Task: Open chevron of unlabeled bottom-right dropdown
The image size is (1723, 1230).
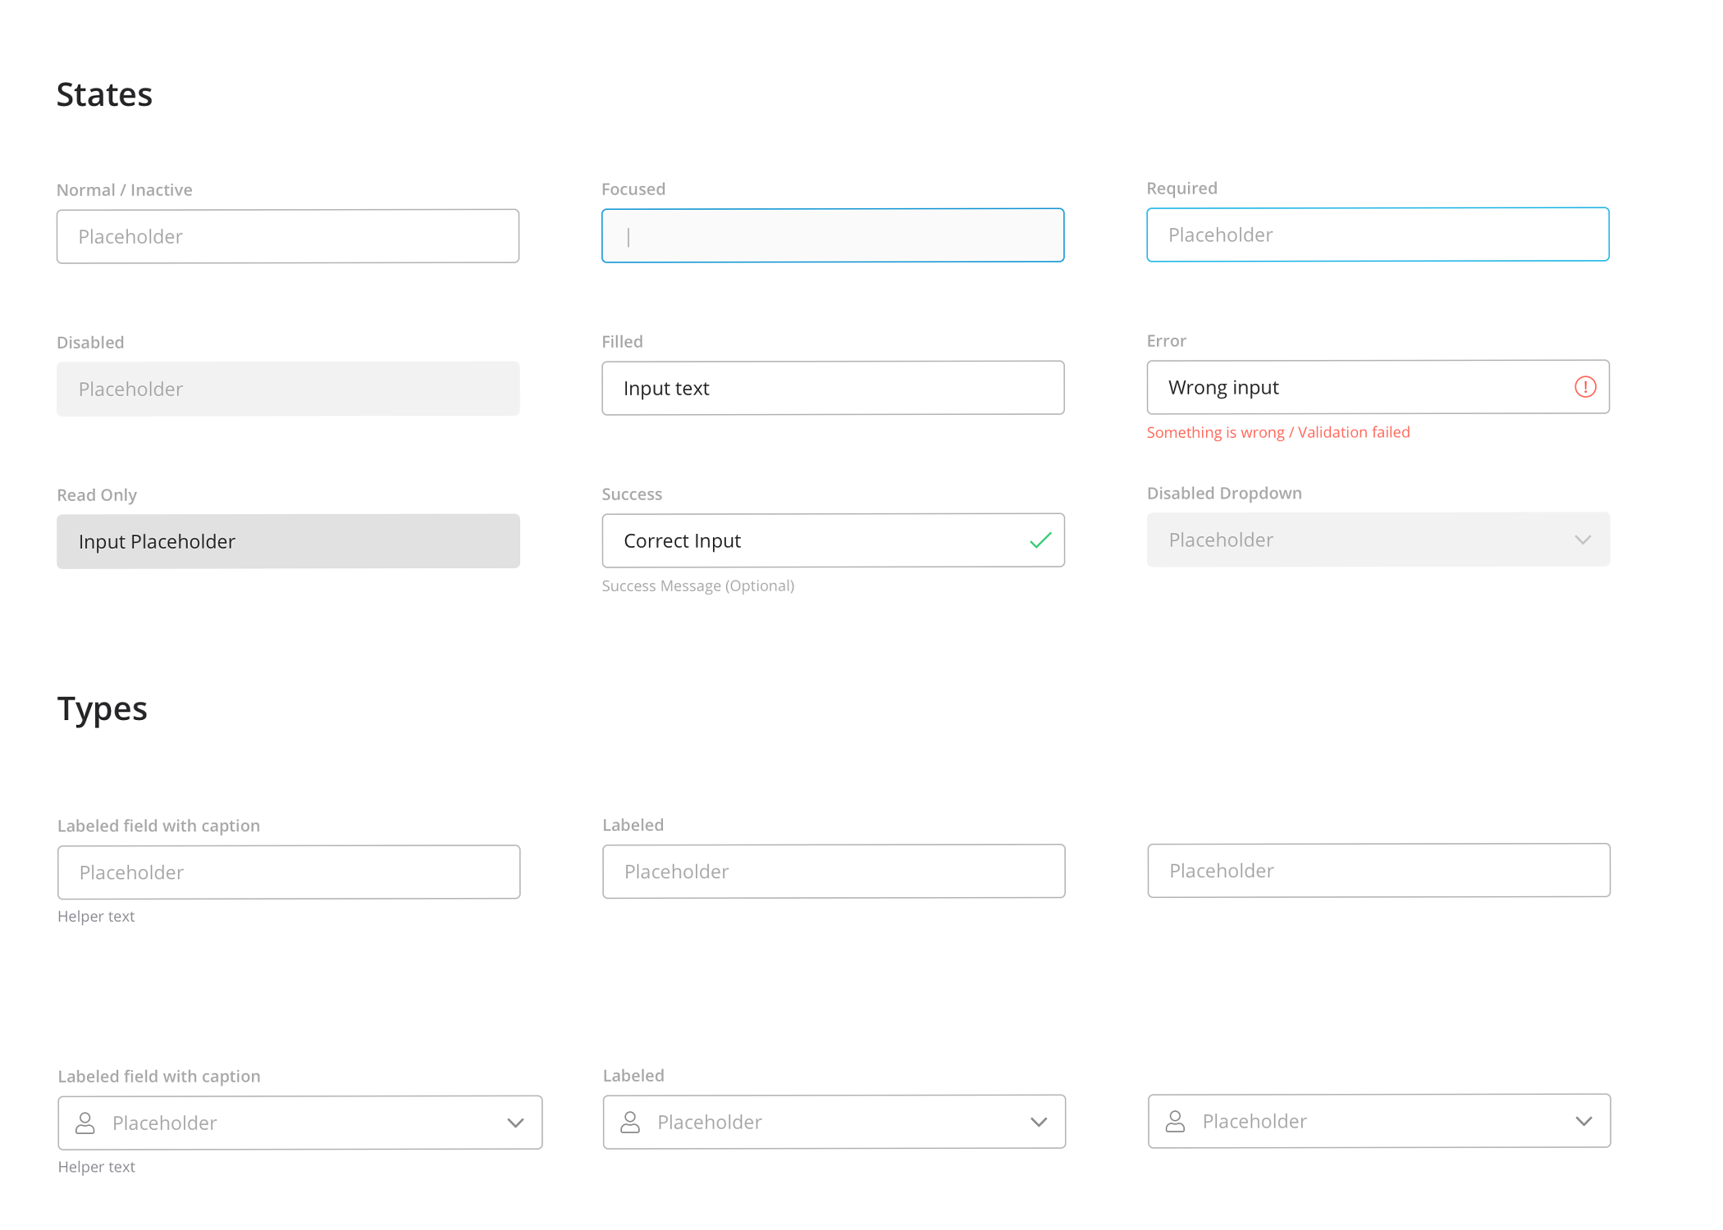Action: [x=1584, y=1121]
